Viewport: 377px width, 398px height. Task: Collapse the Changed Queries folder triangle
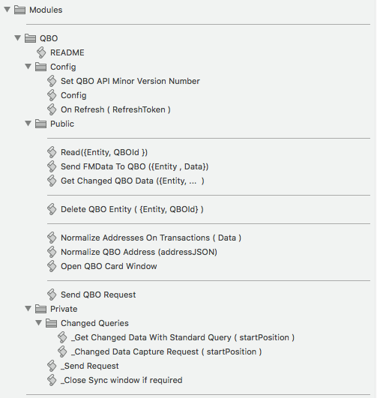(38, 323)
